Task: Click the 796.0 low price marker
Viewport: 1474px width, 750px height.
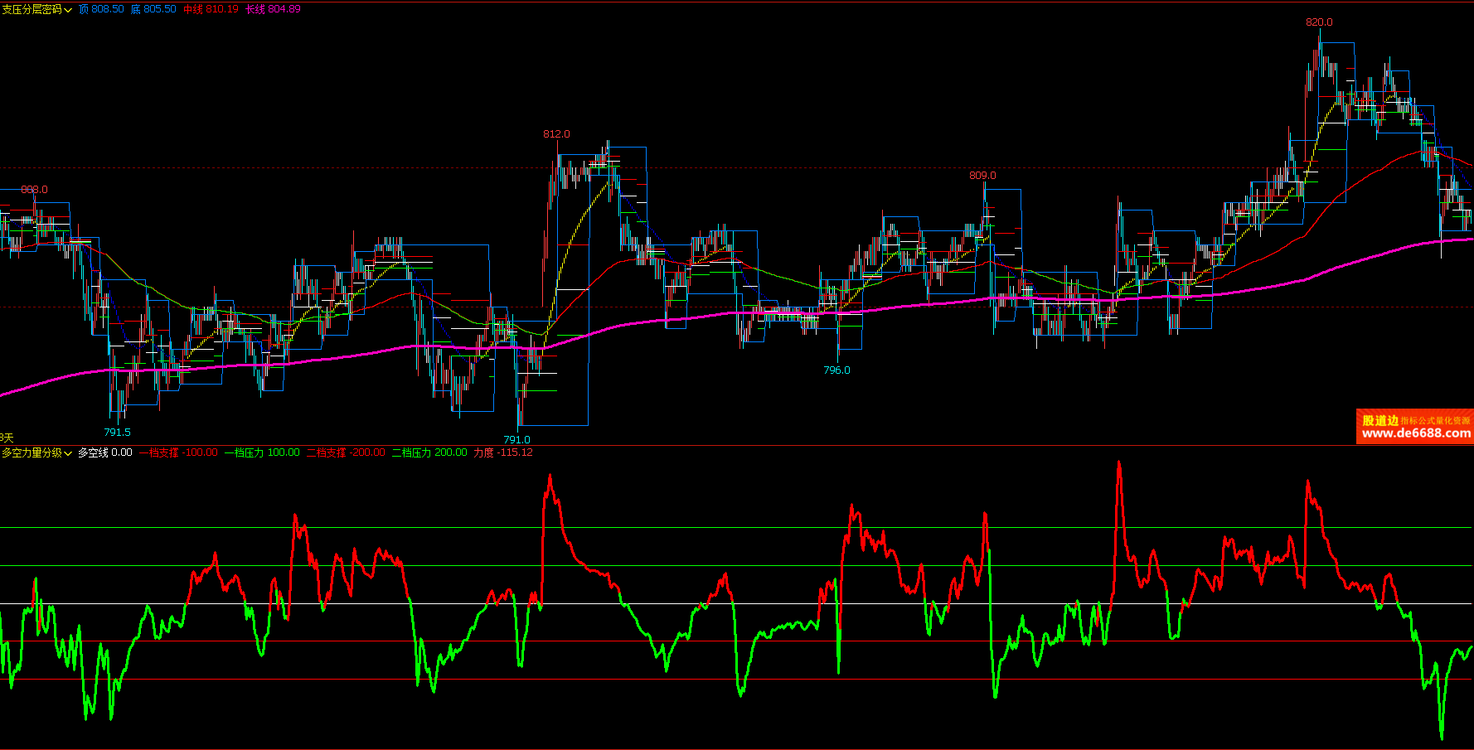Action: [x=836, y=370]
